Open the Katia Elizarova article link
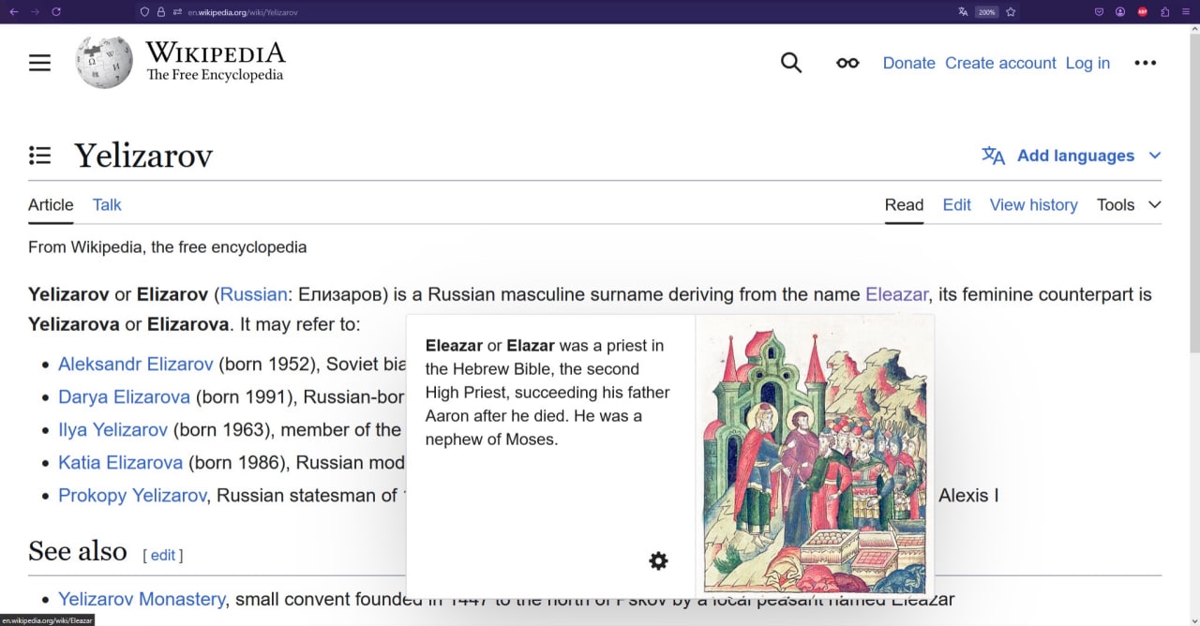This screenshot has height=626, width=1200. [x=120, y=462]
